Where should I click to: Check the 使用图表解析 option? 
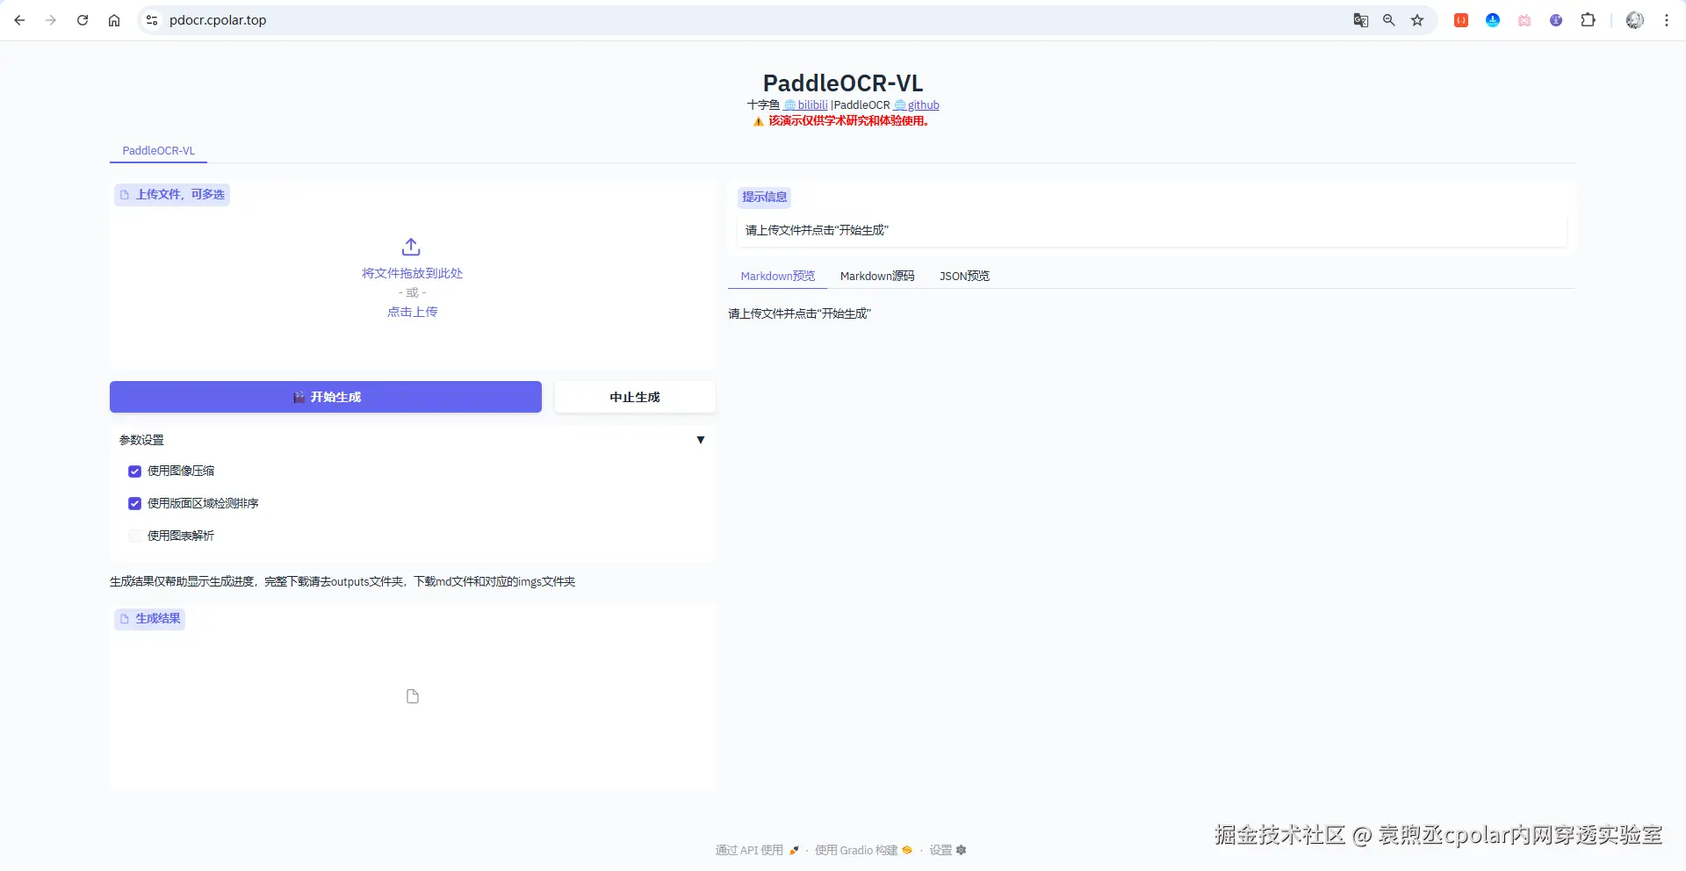click(x=134, y=536)
